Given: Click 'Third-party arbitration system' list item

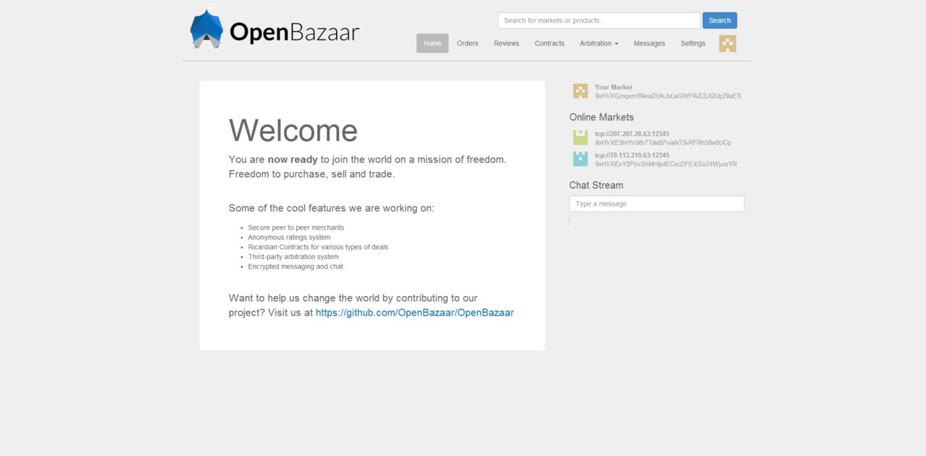Looking at the screenshot, I should coord(293,257).
